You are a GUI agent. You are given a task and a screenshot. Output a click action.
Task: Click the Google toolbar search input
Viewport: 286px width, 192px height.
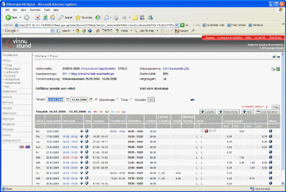tap(35, 31)
